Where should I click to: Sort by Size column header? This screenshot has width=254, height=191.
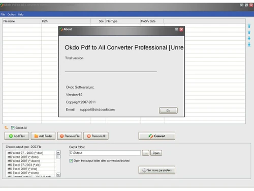tap(98, 21)
